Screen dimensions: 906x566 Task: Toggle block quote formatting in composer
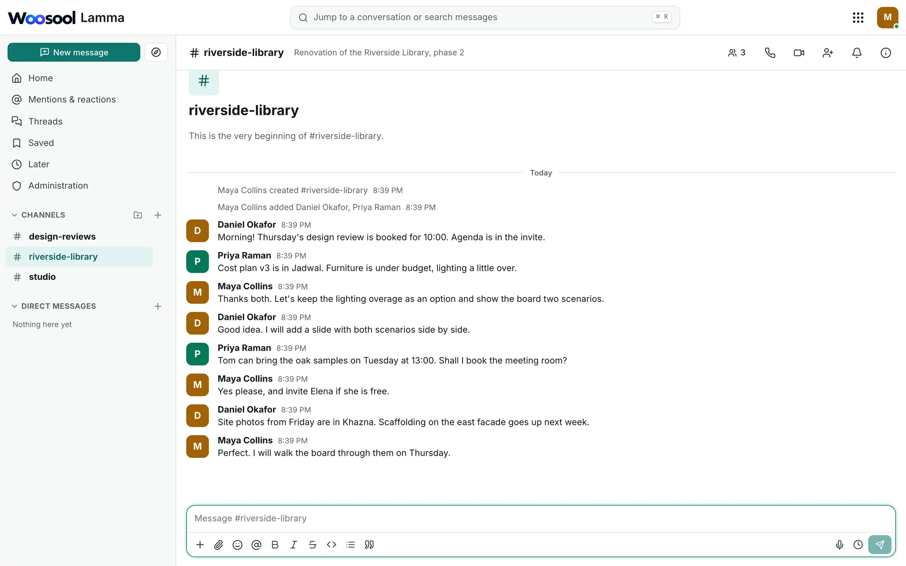[369, 545]
